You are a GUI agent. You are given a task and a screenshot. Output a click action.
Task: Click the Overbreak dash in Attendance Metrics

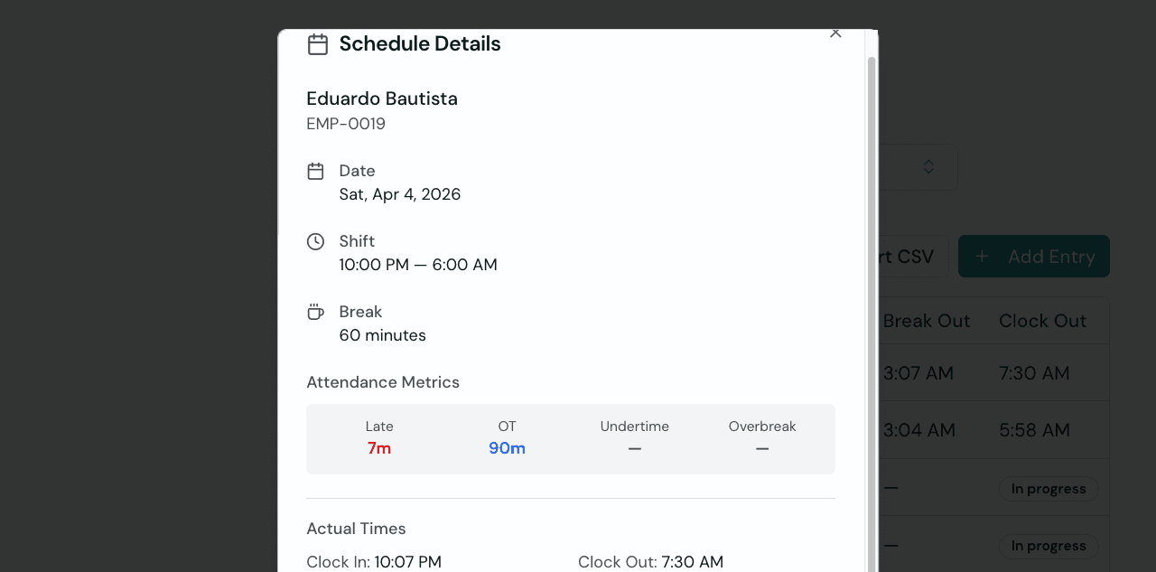click(x=762, y=447)
